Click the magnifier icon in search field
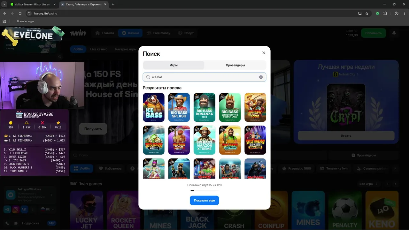Screen dimensions: 409x230 (148, 77)
